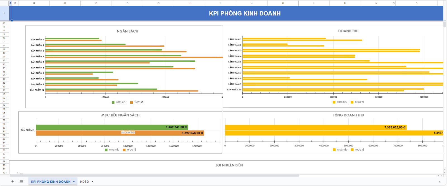Image resolution: width=447 pixels, height=186 pixels.
Task: Select row 1 header
Action: tap(4, 13)
